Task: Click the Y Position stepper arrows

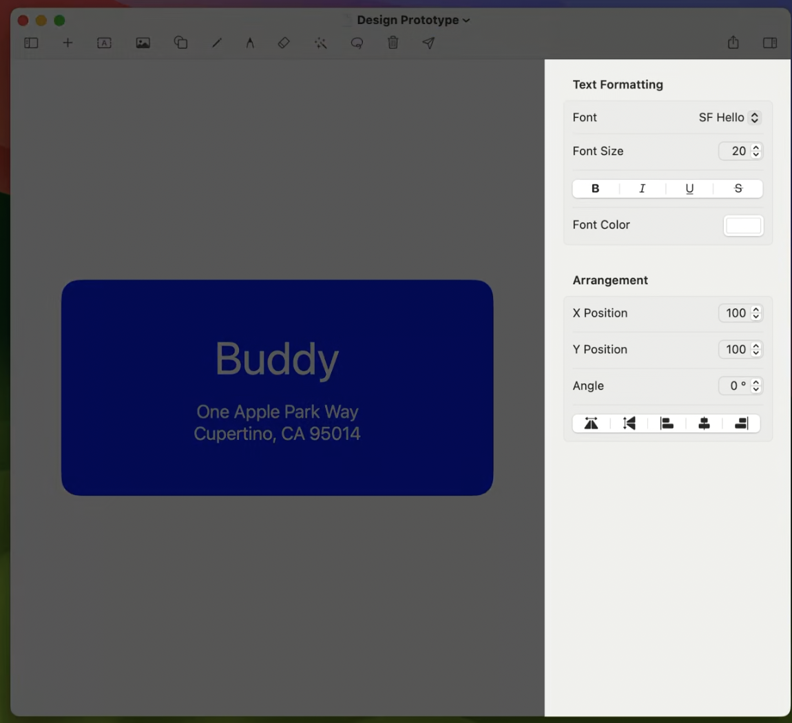Action: pos(755,349)
